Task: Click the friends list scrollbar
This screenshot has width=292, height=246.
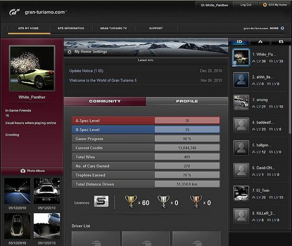Action: [290, 89]
